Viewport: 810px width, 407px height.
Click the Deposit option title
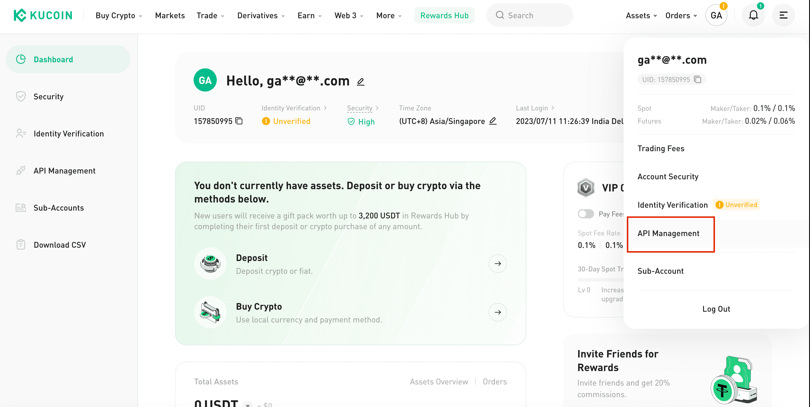(x=252, y=258)
